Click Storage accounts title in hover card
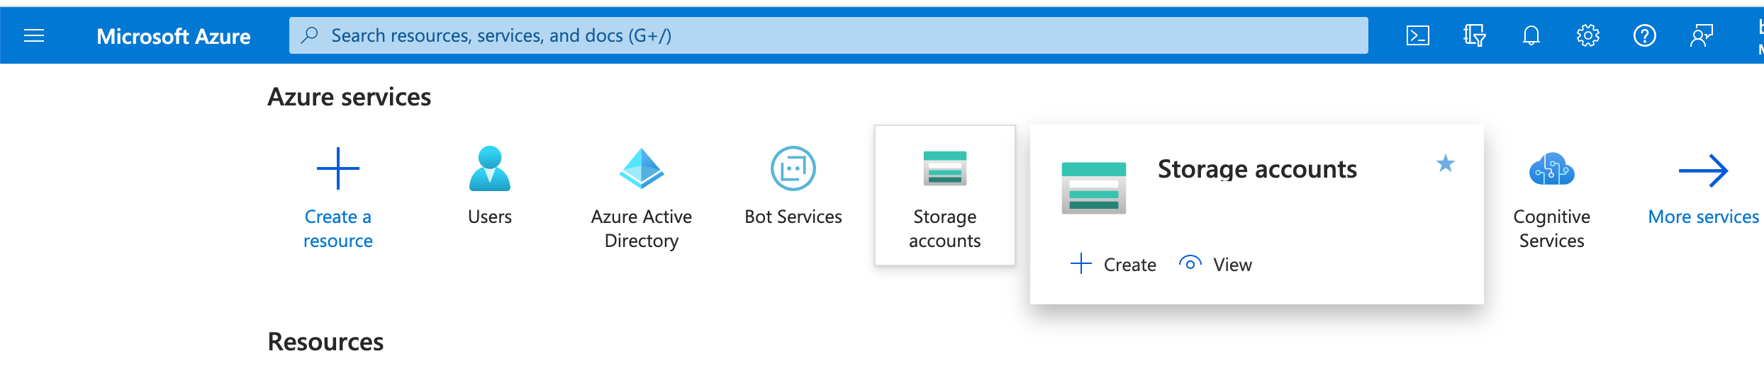This screenshot has width=1764, height=385. (1257, 169)
